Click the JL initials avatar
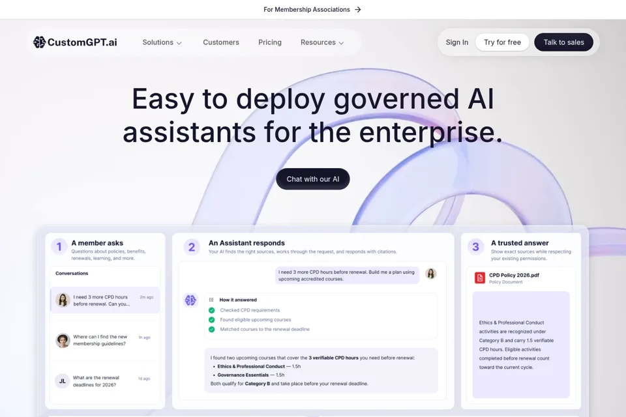626x417 pixels. point(63,381)
